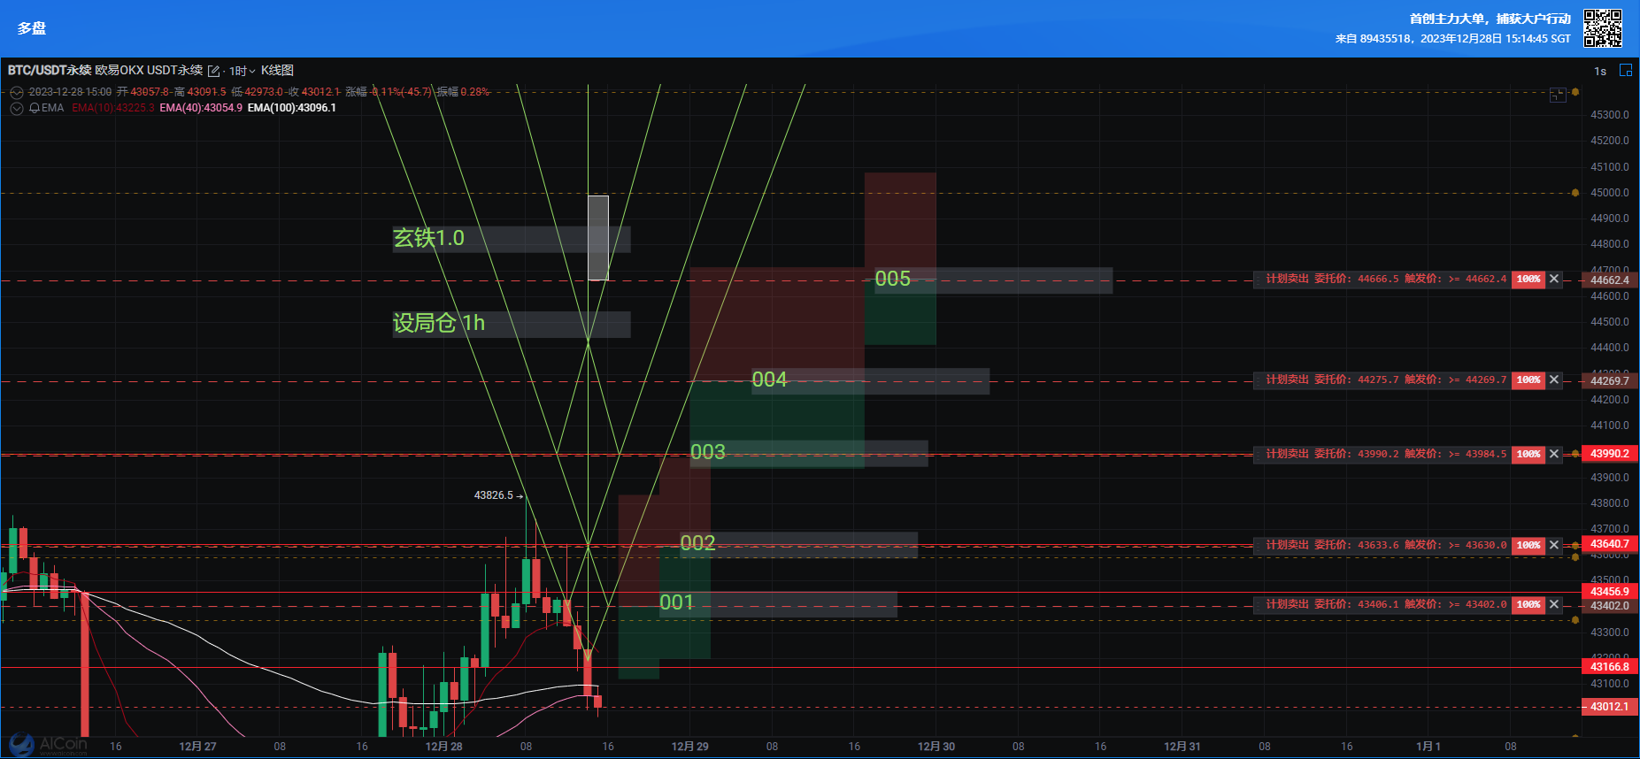Click the edit icon beside USDT永续 title
Viewport: 1640px width, 759px height.
(213, 71)
